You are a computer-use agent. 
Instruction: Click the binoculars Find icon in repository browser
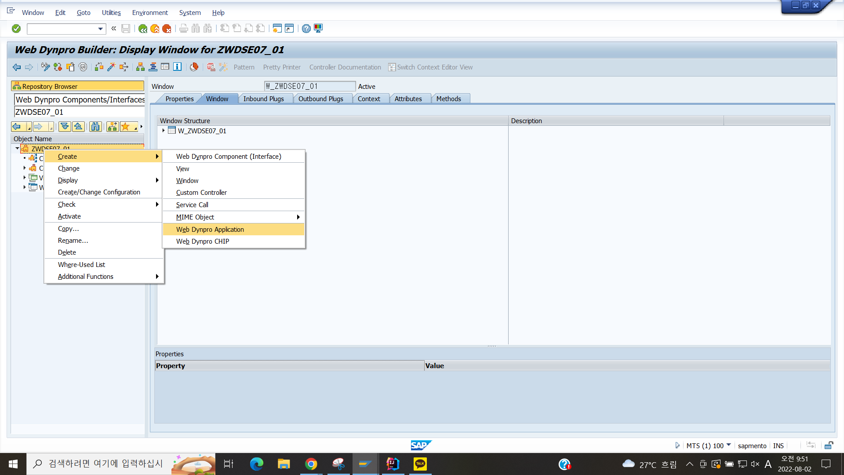point(95,127)
